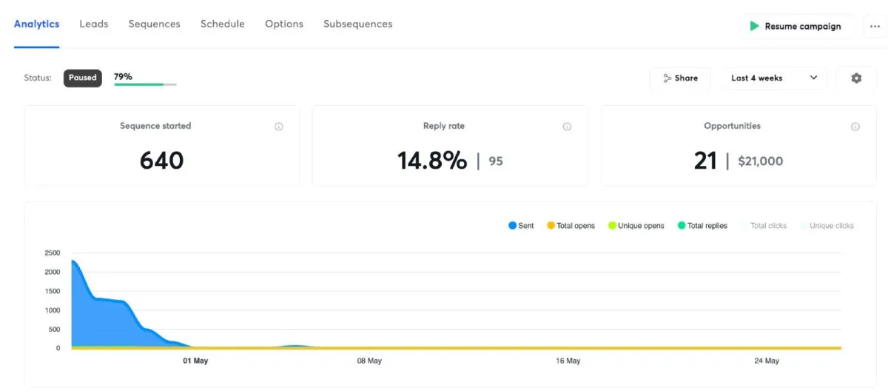
Task: Click the share icon next to Share
Action: (667, 78)
